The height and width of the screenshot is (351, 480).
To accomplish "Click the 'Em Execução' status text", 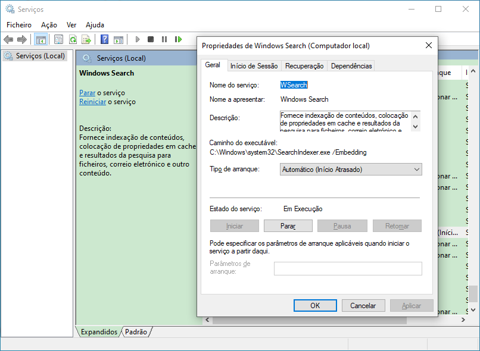I will click(303, 209).
